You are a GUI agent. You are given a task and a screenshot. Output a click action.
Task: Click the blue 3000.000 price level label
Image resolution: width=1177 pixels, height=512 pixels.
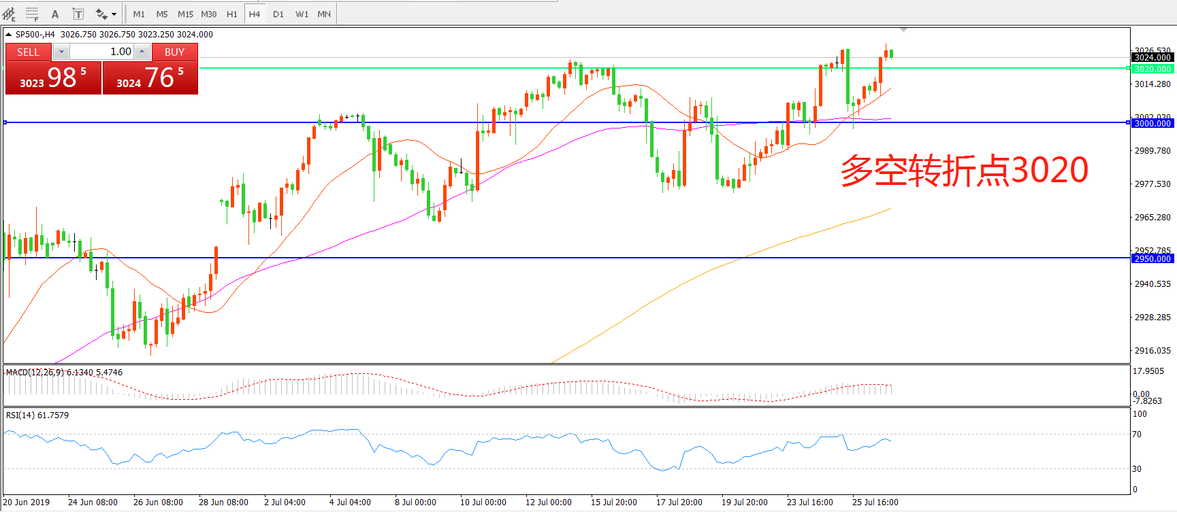[1152, 123]
